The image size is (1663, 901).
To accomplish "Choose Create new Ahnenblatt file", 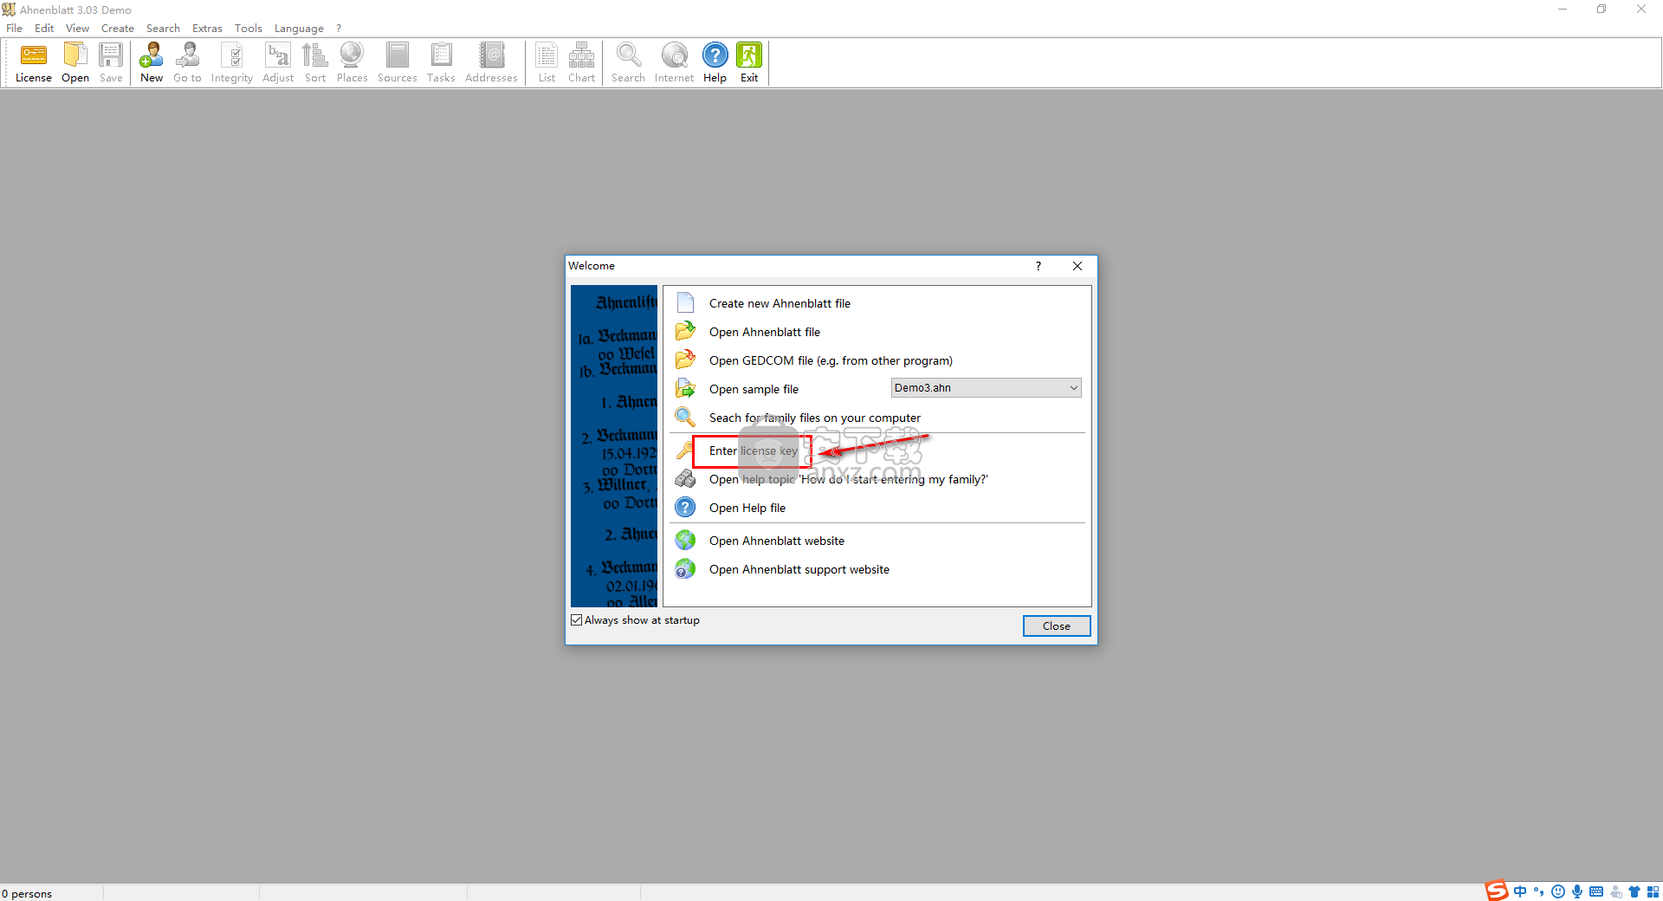I will [780, 303].
